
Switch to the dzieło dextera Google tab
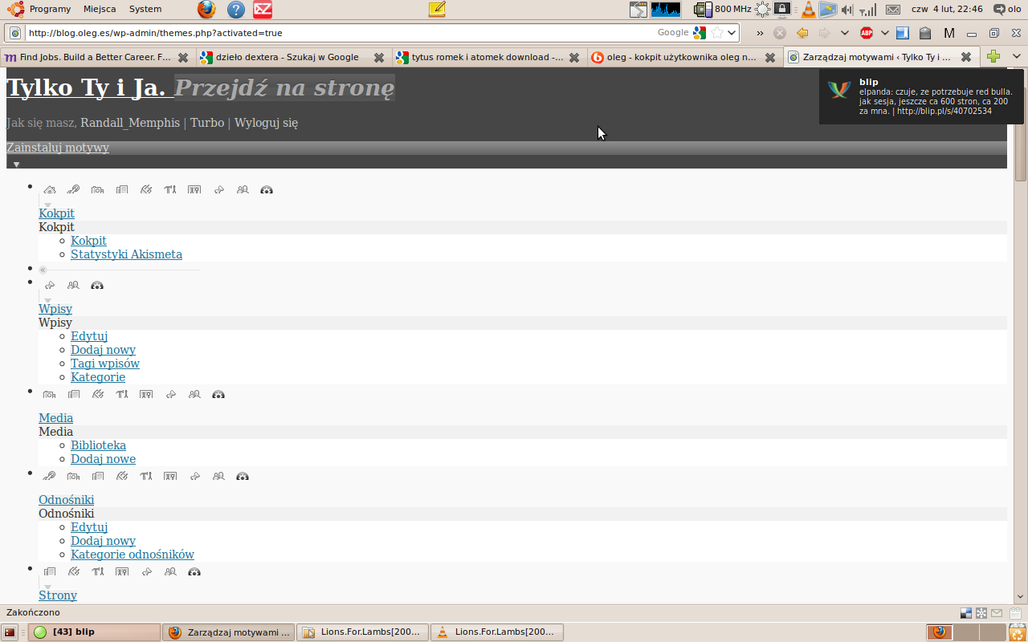pyautogui.click(x=287, y=57)
